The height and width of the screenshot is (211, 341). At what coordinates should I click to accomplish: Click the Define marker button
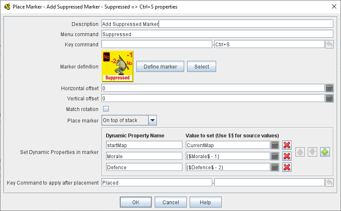point(160,66)
